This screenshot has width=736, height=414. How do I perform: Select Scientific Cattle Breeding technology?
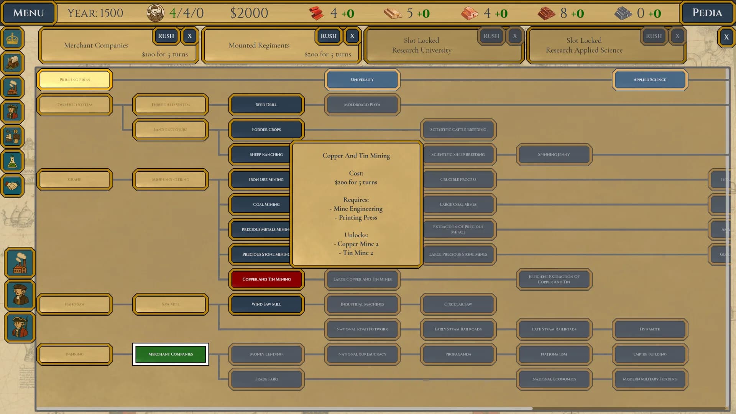(x=458, y=130)
